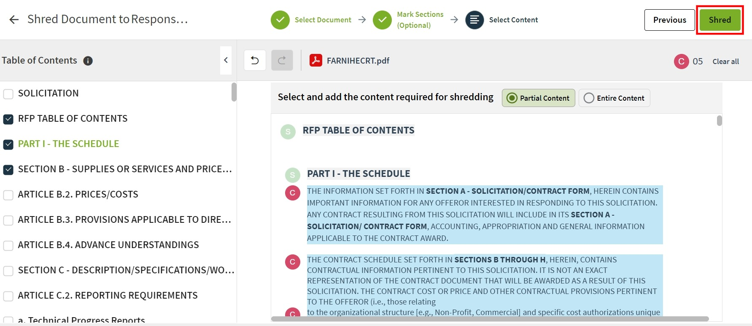Click the redo arrow icon
752x326 pixels.
[x=282, y=60]
